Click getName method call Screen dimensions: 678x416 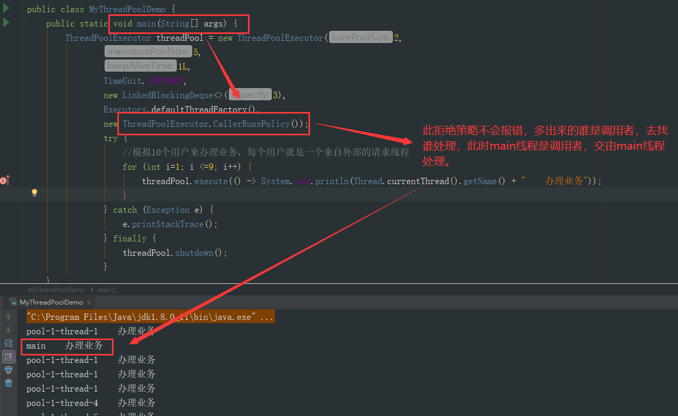click(x=480, y=181)
